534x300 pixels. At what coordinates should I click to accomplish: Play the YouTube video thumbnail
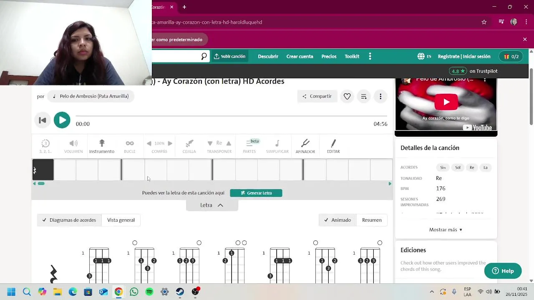click(446, 102)
